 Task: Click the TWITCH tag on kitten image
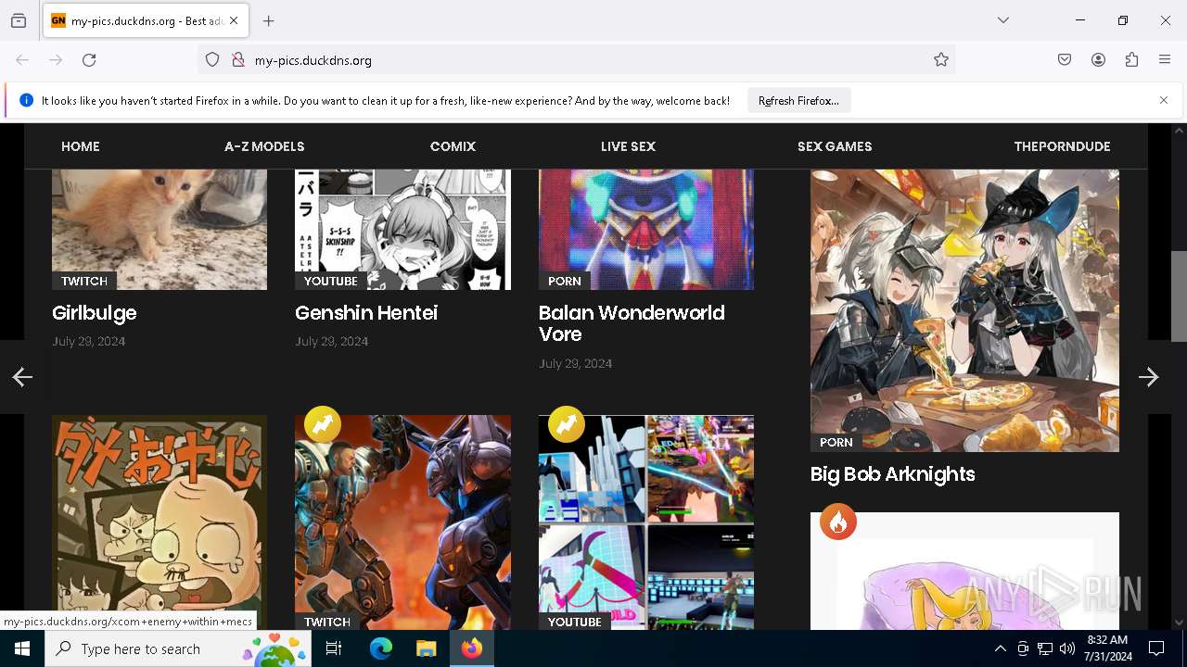[84, 281]
